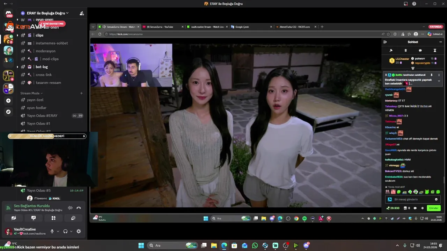Open the chat bubble mode icon
This screenshot has width=447, height=251.
(420, 51)
